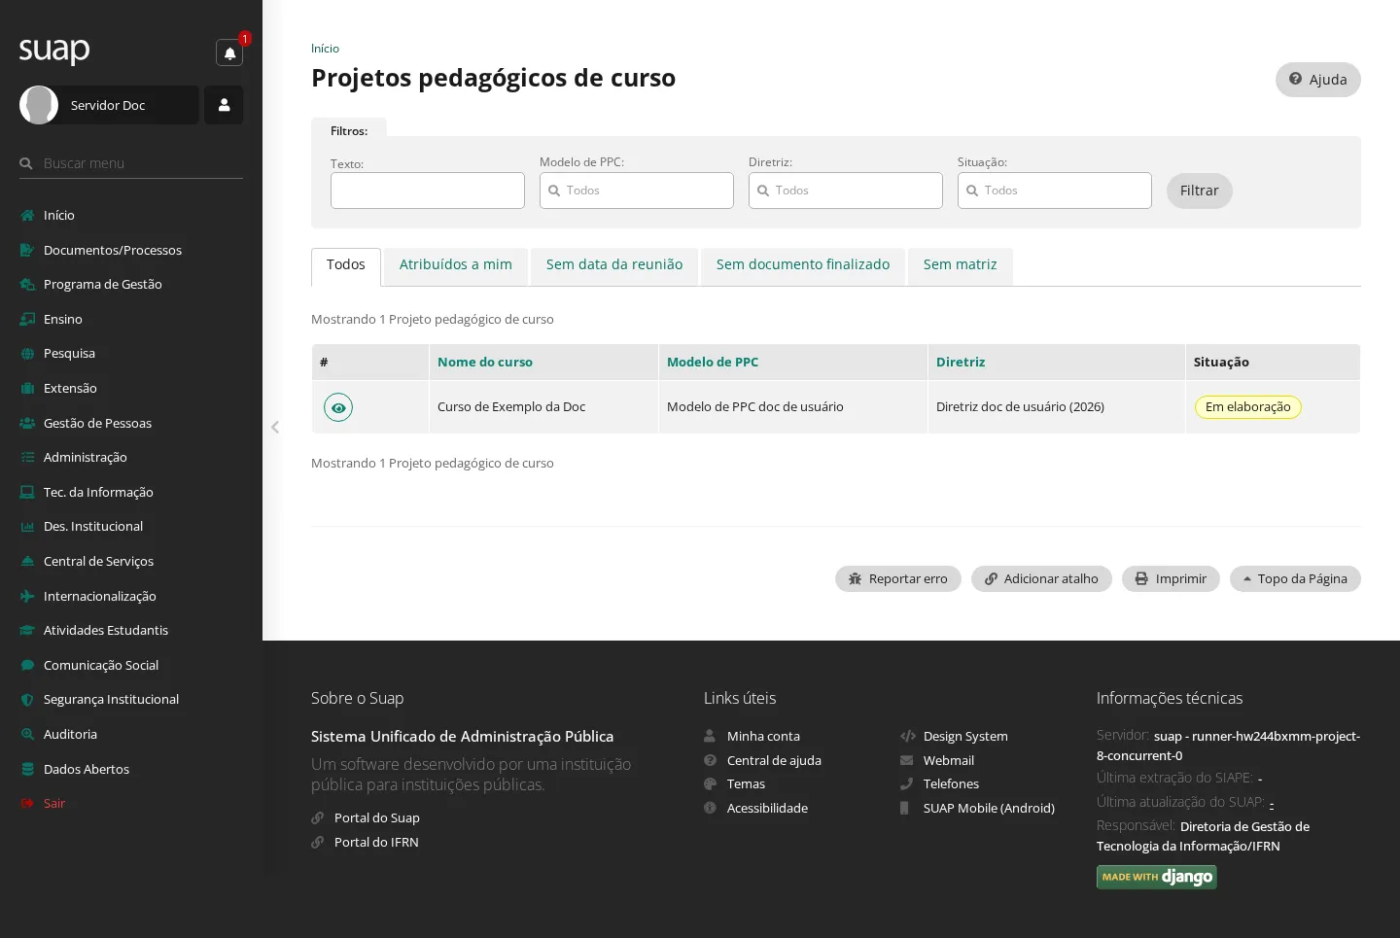The image size is (1400, 938).
Task: Click the Tec. da Informação laptop icon
Action: click(27, 492)
